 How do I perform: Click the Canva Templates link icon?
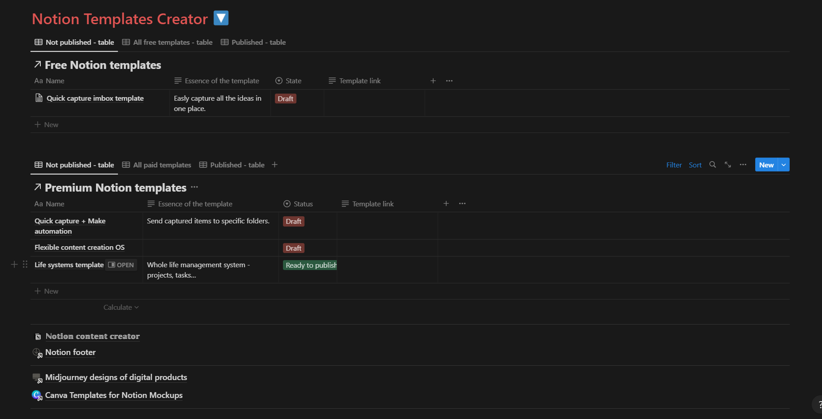coord(38,396)
